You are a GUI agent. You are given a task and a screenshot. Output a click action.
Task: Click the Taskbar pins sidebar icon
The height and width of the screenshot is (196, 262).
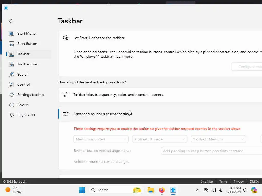[12, 64]
